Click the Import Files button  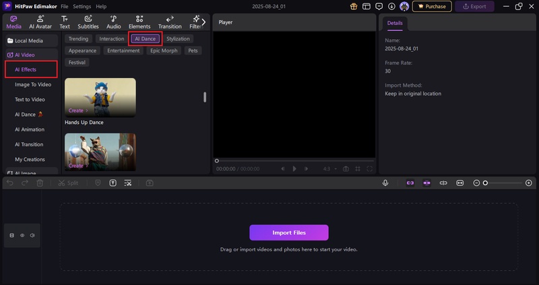[x=289, y=232]
